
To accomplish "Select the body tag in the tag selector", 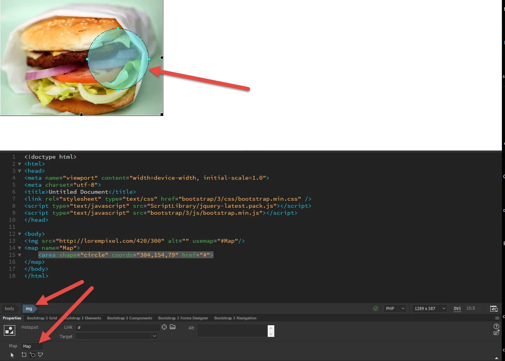I will (10, 308).
